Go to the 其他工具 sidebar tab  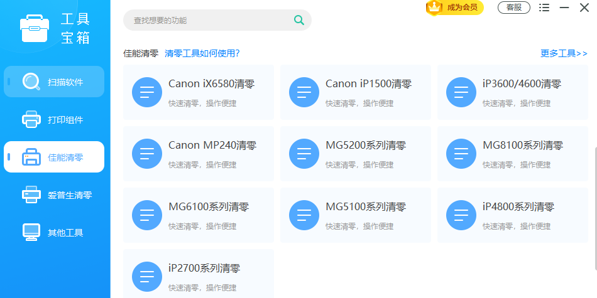pyautogui.click(x=54, y=232)
